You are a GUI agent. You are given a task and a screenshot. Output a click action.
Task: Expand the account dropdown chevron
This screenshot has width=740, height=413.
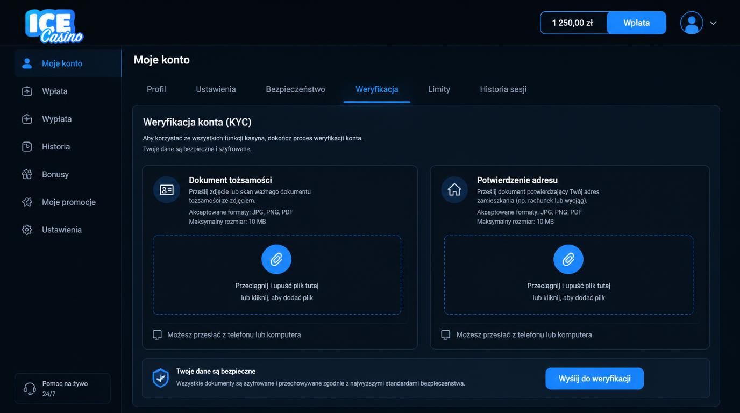(713, 23)
